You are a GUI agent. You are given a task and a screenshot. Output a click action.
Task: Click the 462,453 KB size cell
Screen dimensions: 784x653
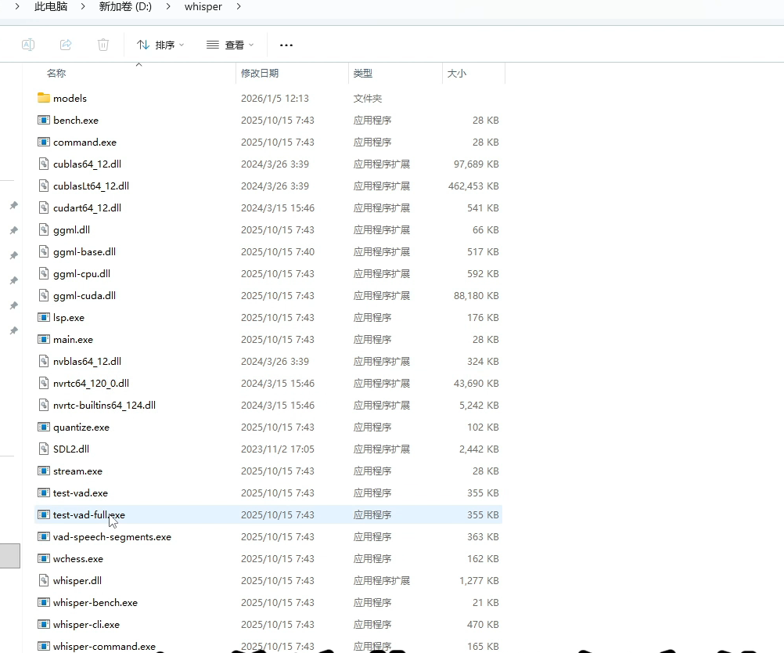coord(473,186)
